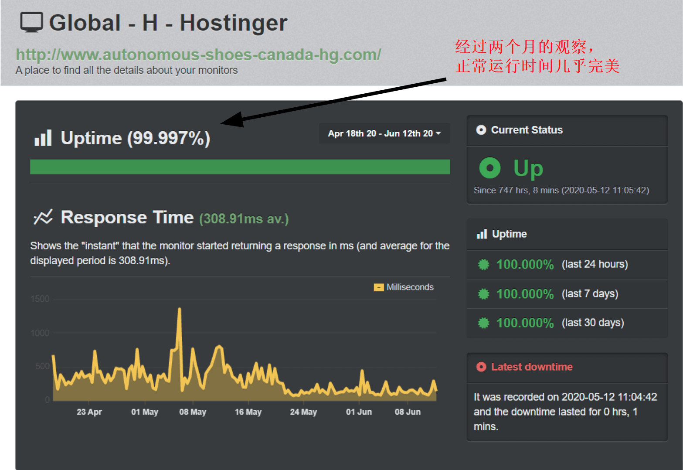
Task: Select the 'Latest downtime' heading text
Action: (532, 367)
